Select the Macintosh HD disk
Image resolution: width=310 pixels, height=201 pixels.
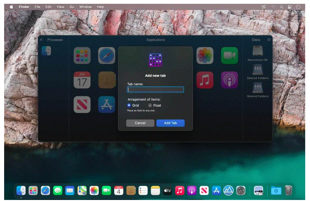point(258,53)
